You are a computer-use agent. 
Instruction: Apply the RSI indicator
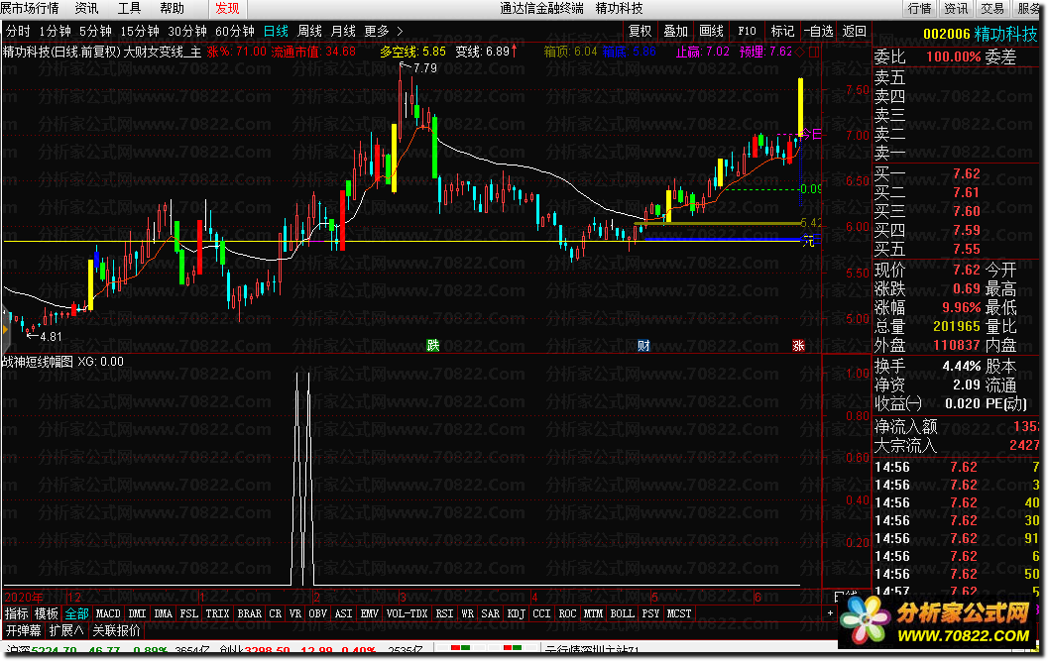coord(444,613)
